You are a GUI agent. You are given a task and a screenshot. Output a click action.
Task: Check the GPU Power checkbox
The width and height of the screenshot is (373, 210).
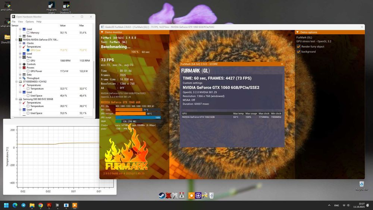pyautogui.click(x=28, y=71)
